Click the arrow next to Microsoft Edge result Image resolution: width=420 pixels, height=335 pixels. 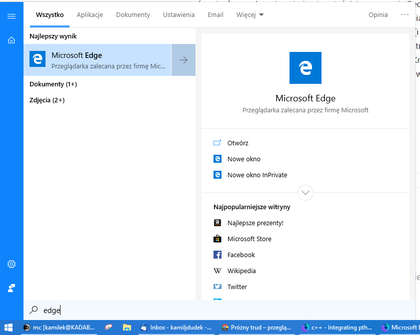pos(183,60)
